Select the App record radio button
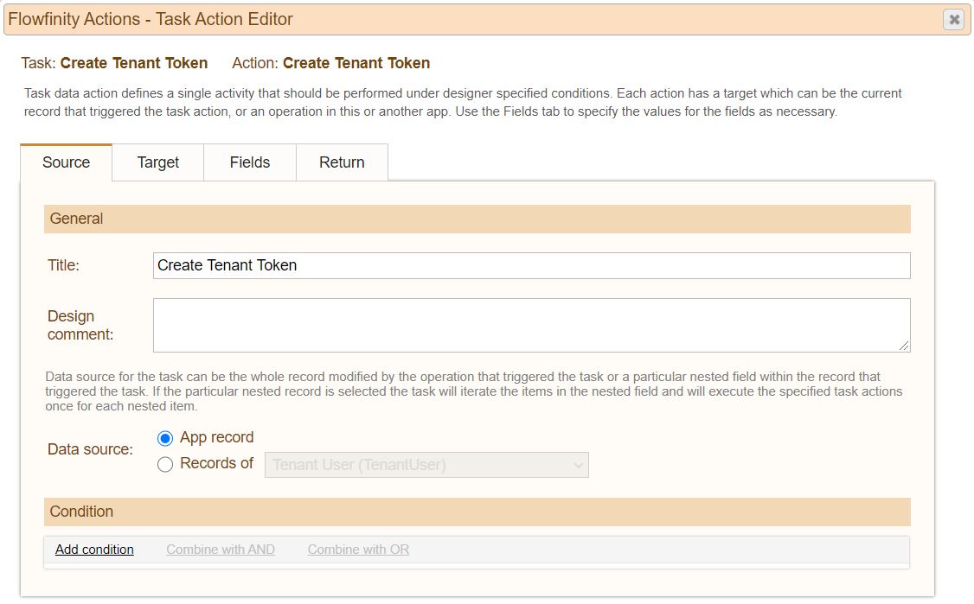 point(165,438)
